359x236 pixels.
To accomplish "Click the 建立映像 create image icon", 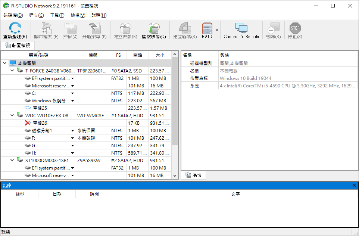I will click(125, 28).
